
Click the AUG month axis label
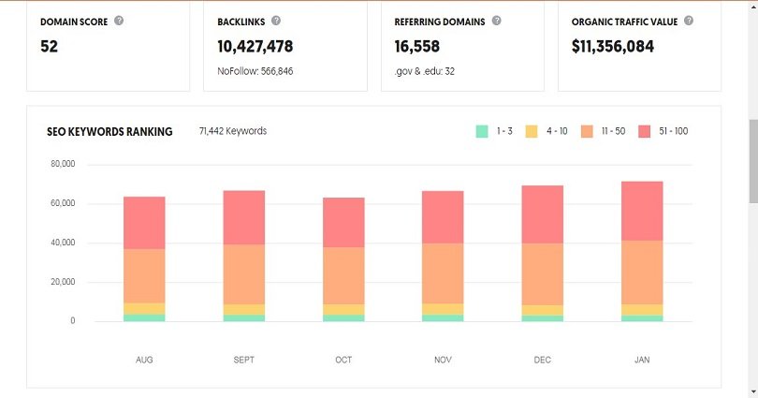pyautogui.click(x=144, y=360)
